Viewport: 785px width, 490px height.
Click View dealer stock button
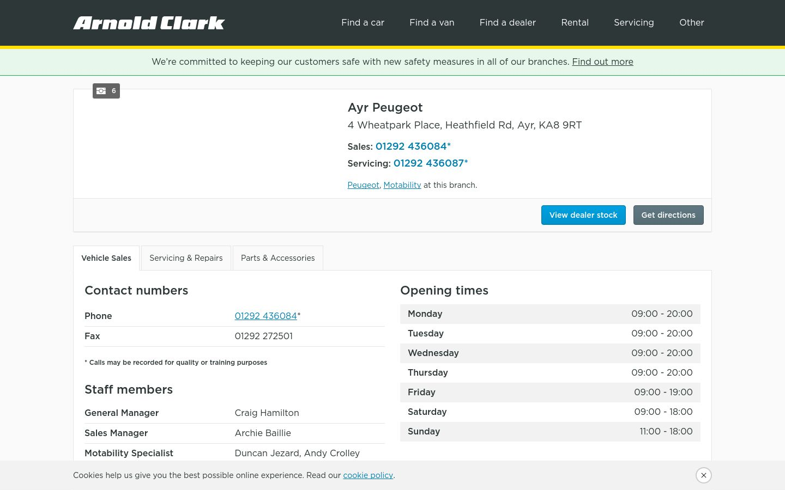[x=583, y=215]
